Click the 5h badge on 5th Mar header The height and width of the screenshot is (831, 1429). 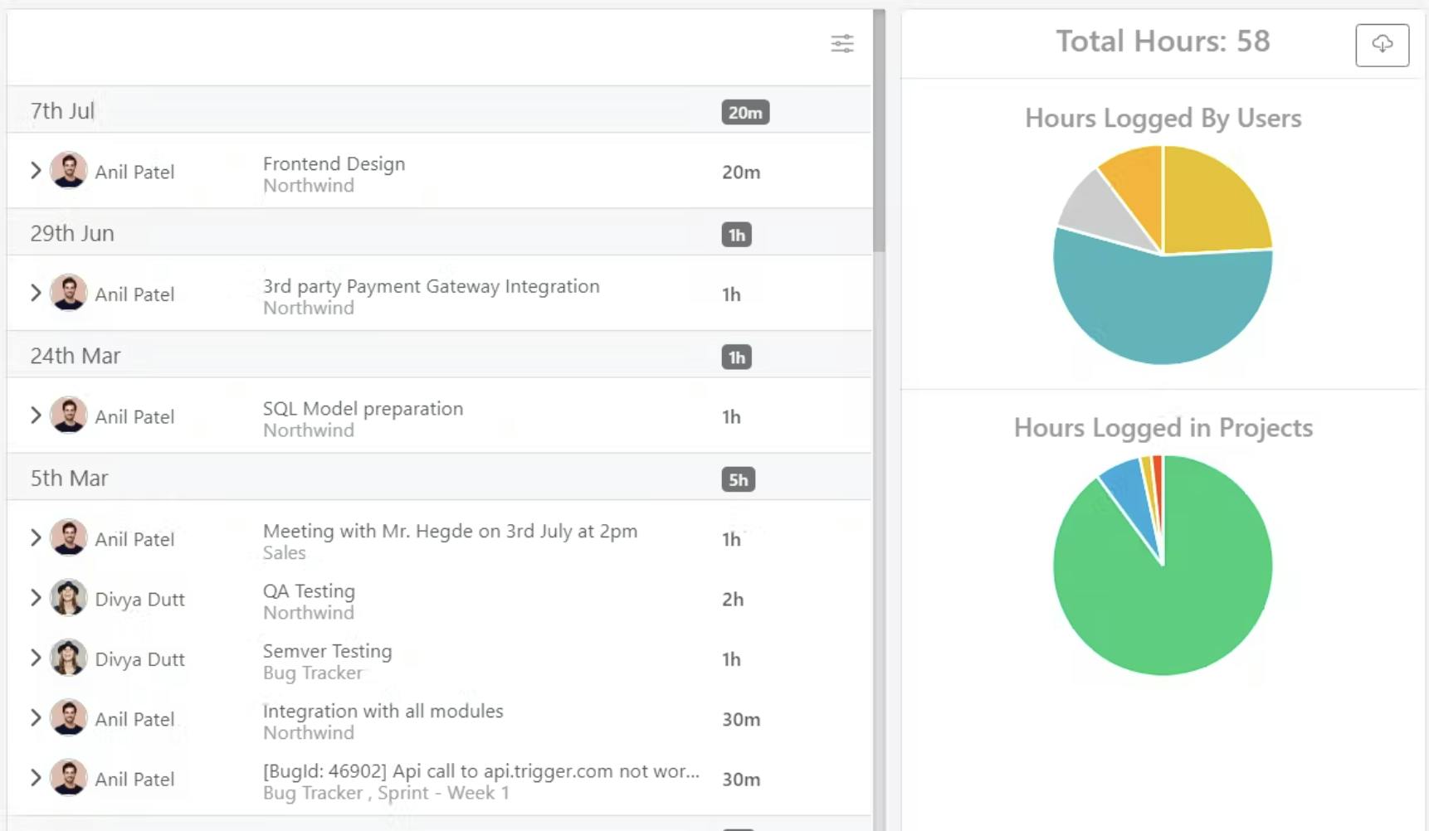pyautogui.click(x=739, y=479)
